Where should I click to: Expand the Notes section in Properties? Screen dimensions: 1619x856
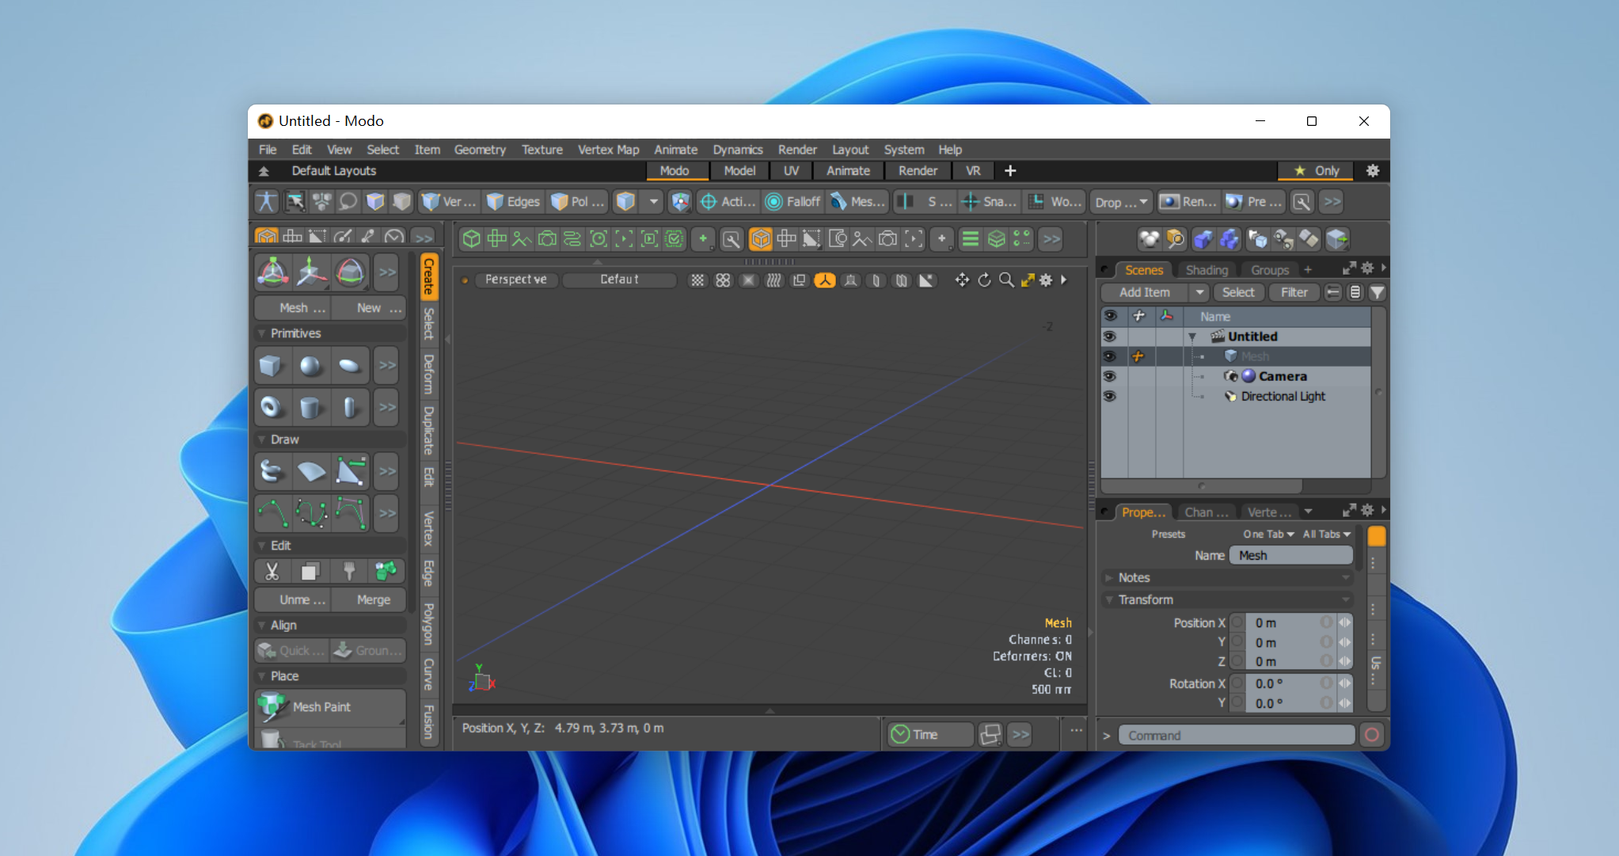(1109, 578)
